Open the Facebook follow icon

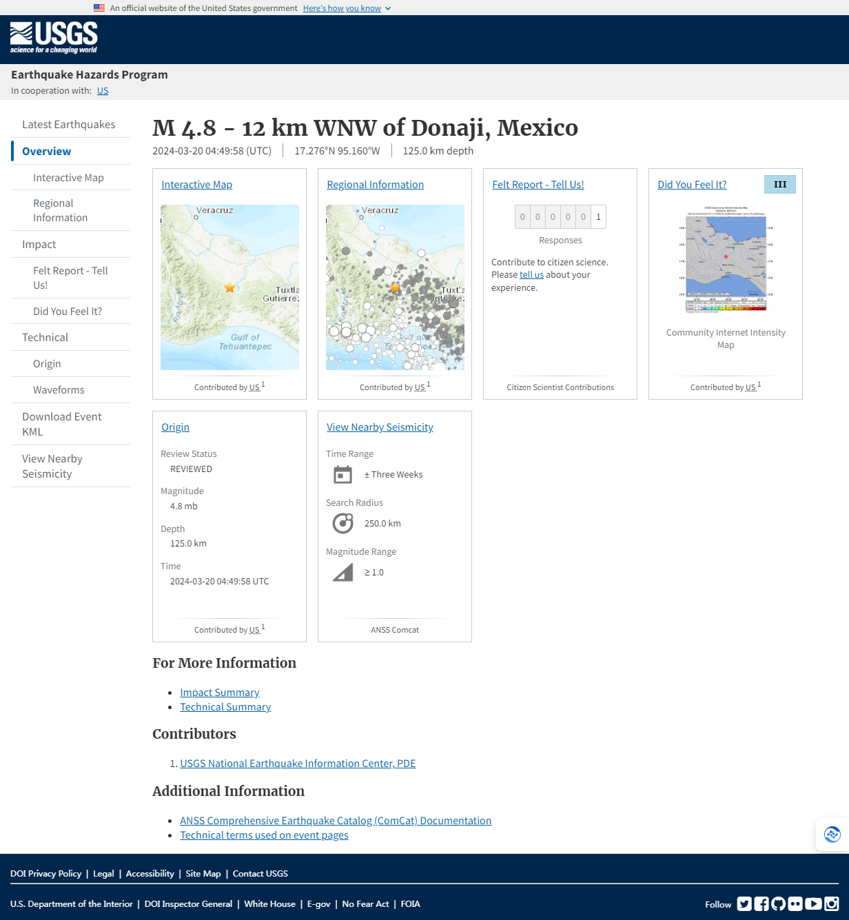point(761,903)
